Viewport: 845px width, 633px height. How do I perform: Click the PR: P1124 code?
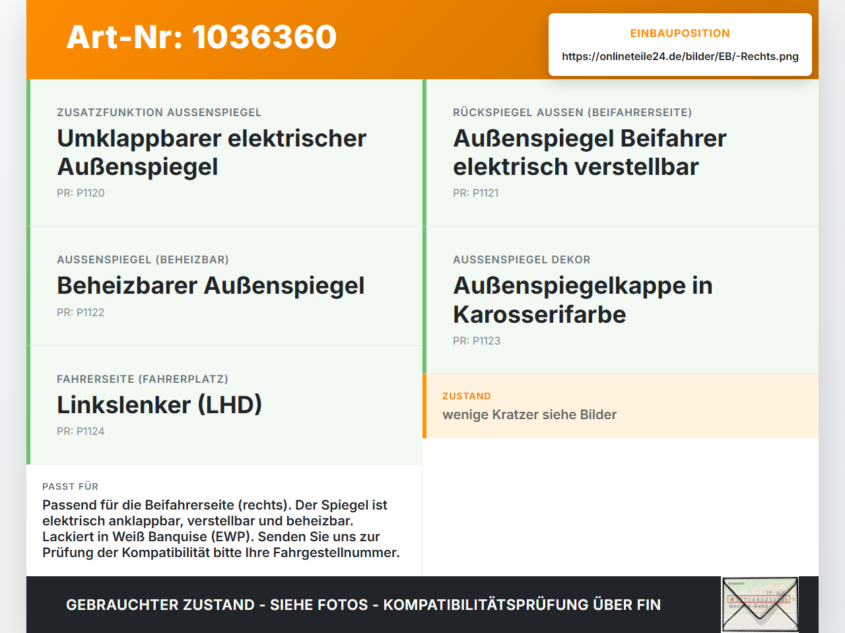(x=81, y=431)
